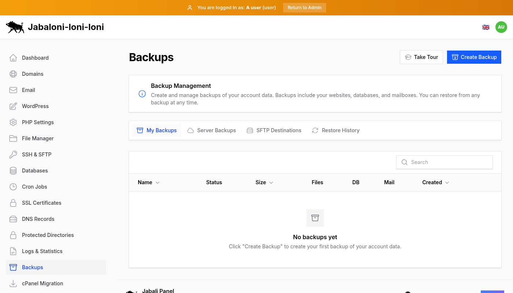Image resolution: width=513 pixels, height=293 pixels.
Task: Click the Create Backup button
Action: 474,57
